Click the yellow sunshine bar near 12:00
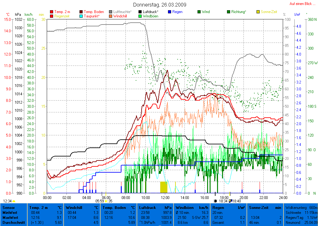Screen dimensions: 318x226 point(163,187)
